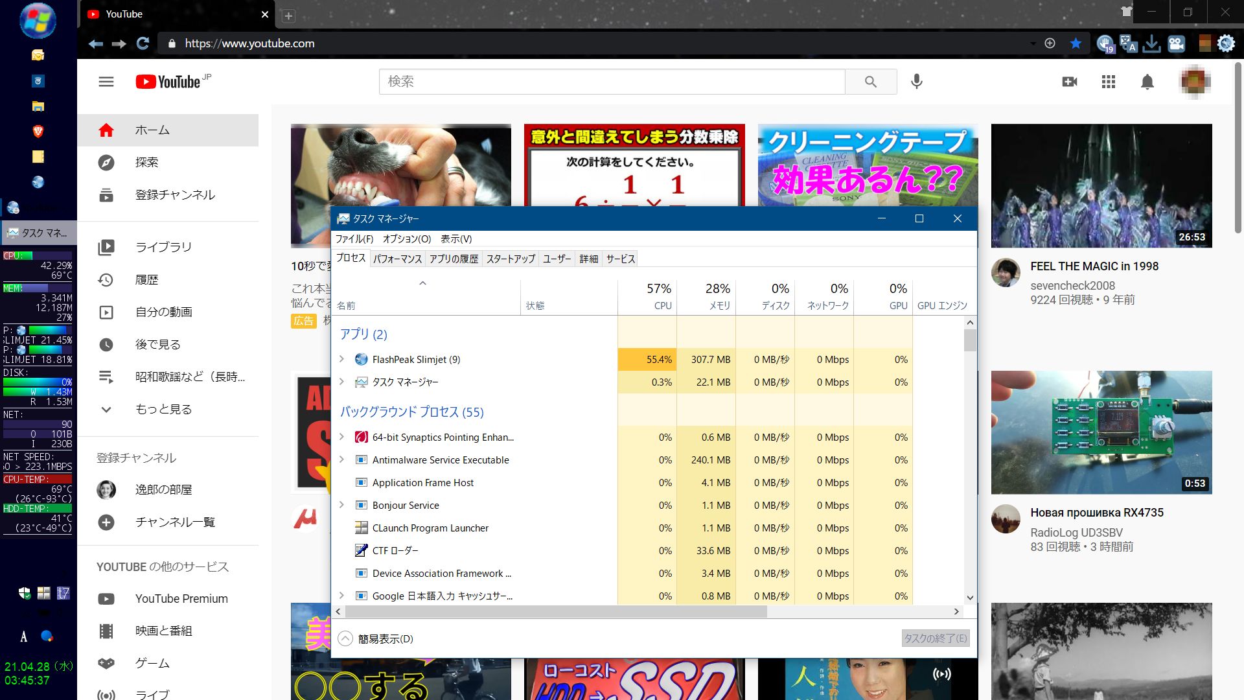Switch to the スタートアップ tab
Image resolution: width=1244 pixels, height=700 pixels.
[x=511, y=259]
